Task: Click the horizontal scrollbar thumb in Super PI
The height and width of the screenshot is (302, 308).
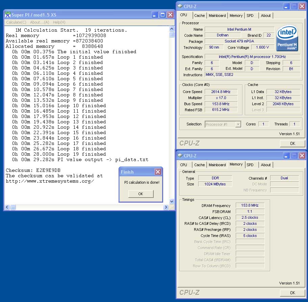Action: [13, 207]
